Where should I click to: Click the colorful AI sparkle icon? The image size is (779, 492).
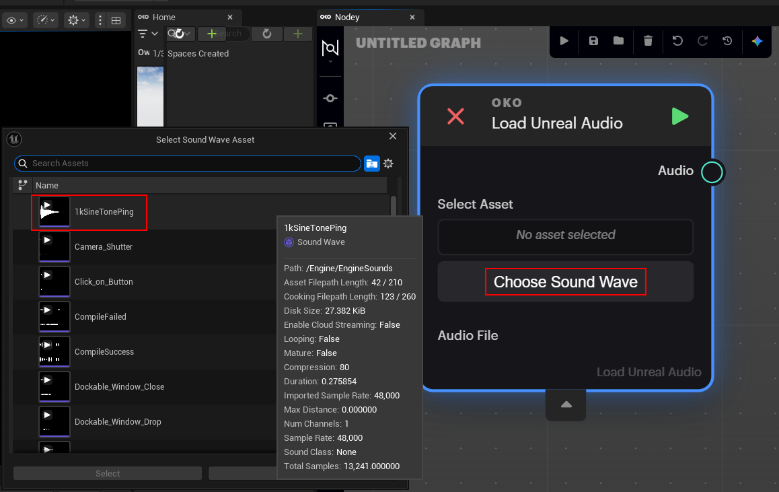pos(757,41)
